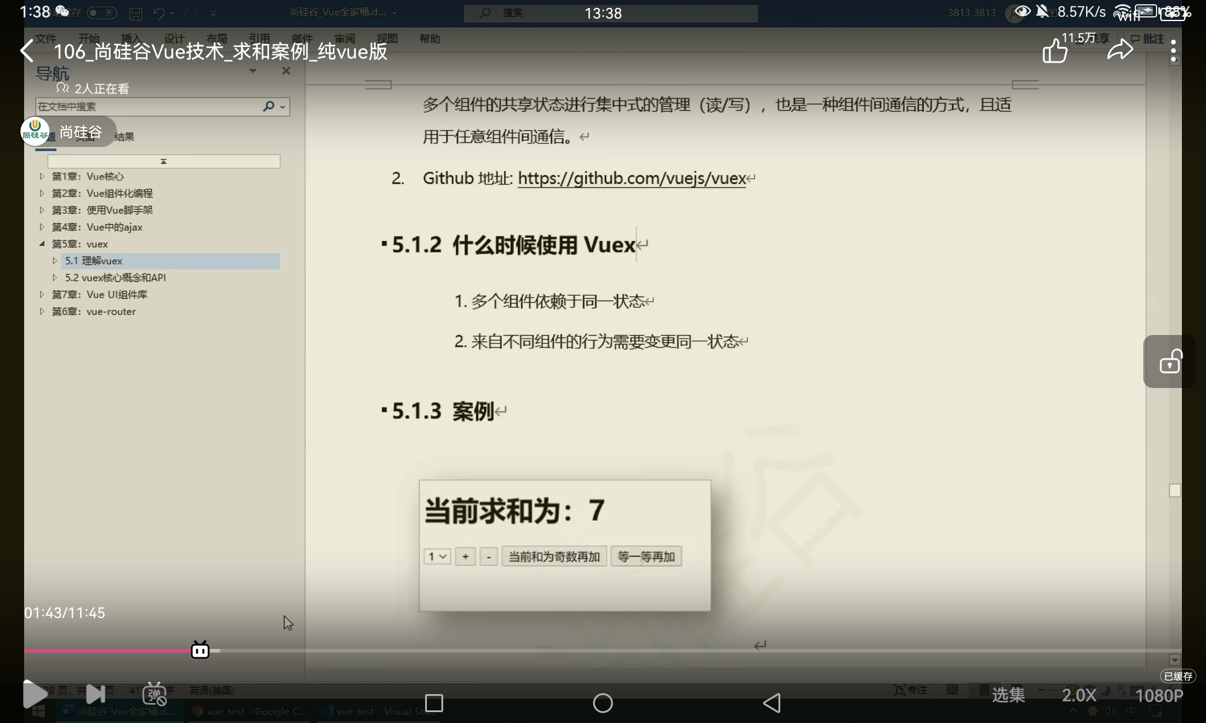Change playback speed from 2.0X
Image resolution: width=1206 pixels, height=723 pixels.
(1079, 695)
